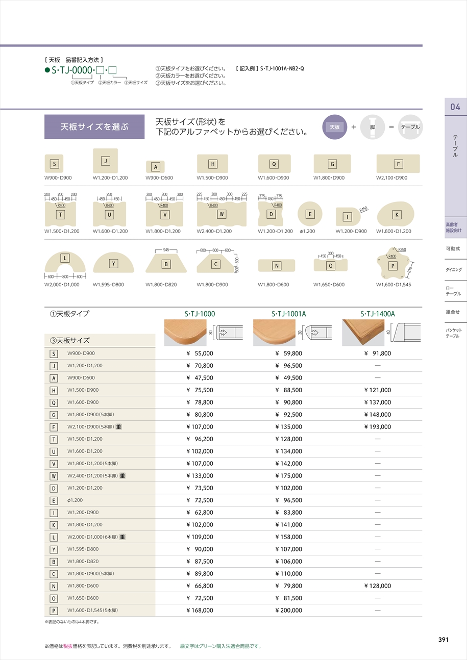Select the J tabletop shape W1,200·D1,200
The image size is (467, 660).
pos(105,161)
